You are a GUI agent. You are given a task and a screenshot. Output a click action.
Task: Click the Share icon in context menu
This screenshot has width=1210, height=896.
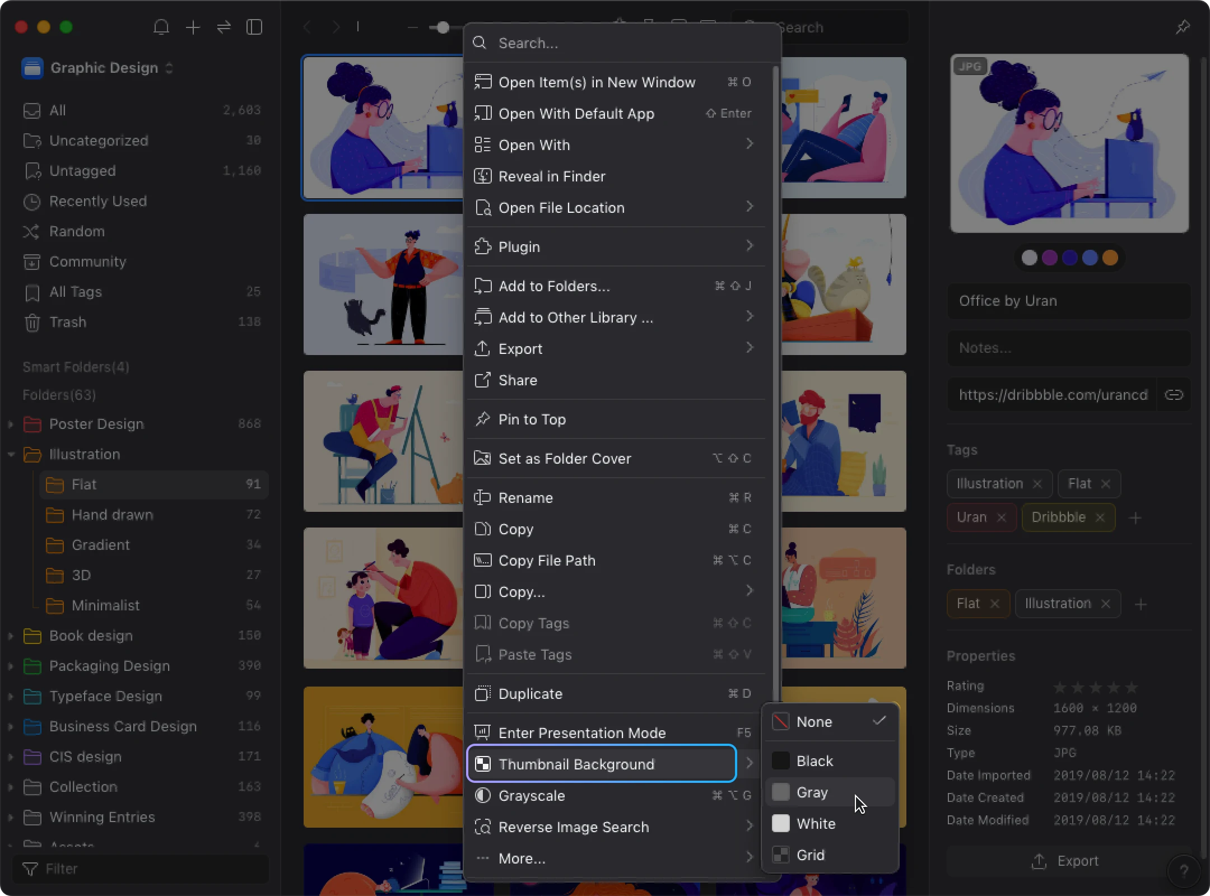pyautogui.click(x=482, y=380)
